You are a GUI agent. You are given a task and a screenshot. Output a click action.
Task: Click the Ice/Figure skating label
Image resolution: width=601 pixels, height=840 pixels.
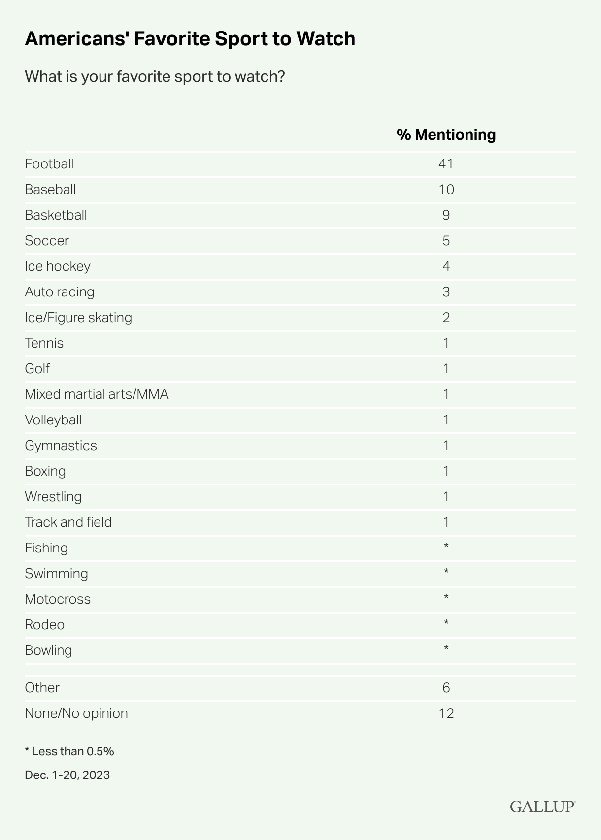[x=78, y=317]
